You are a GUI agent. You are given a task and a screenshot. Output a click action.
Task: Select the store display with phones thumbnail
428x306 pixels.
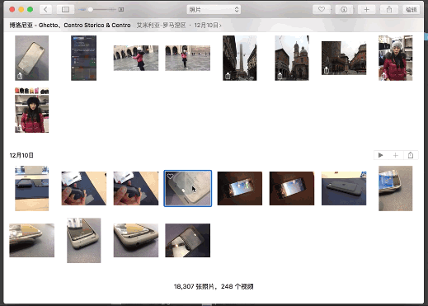pos(31,188)
